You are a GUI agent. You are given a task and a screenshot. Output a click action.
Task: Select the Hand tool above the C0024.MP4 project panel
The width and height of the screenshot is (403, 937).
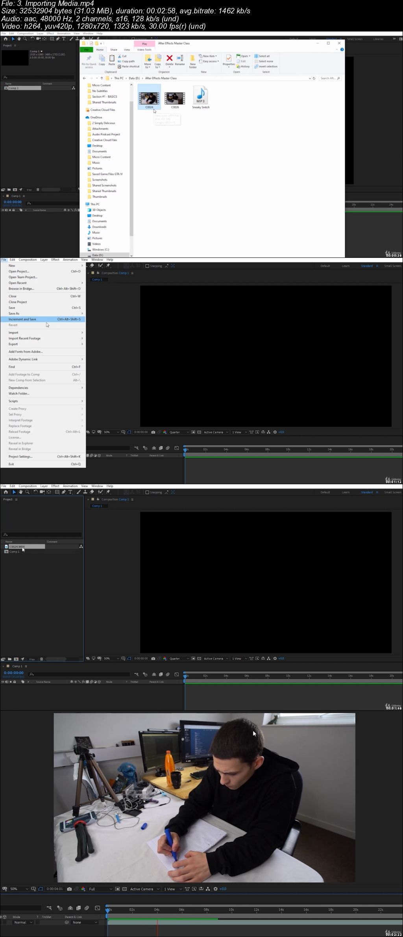point(20,492)
